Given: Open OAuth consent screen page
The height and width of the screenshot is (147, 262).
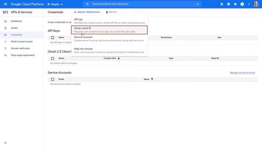Looking at the screenshot, I should 22,42.
